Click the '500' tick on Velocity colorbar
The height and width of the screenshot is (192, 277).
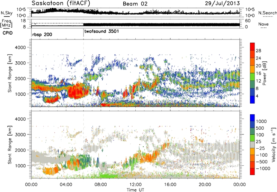click(x=260, y=128)
